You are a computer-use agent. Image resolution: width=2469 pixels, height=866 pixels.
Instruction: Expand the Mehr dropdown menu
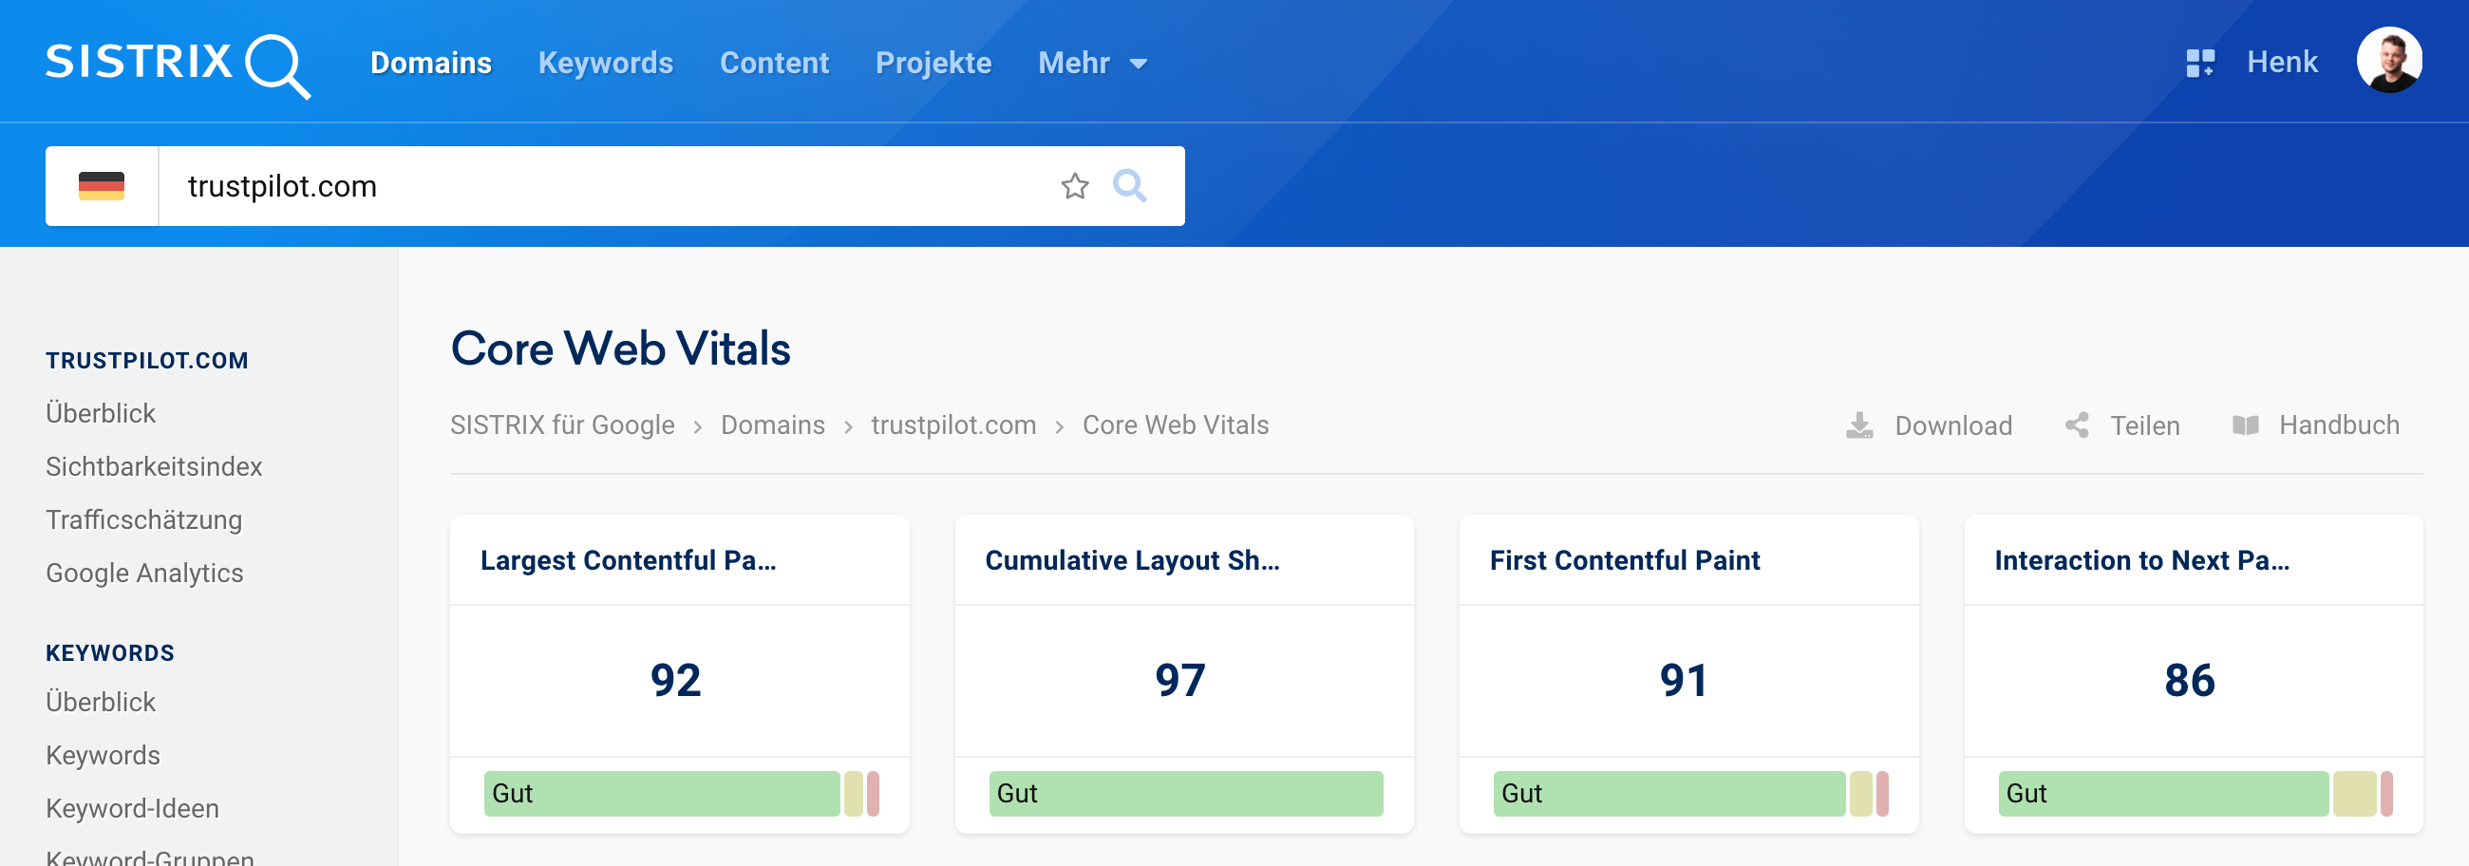[1093, 64]
